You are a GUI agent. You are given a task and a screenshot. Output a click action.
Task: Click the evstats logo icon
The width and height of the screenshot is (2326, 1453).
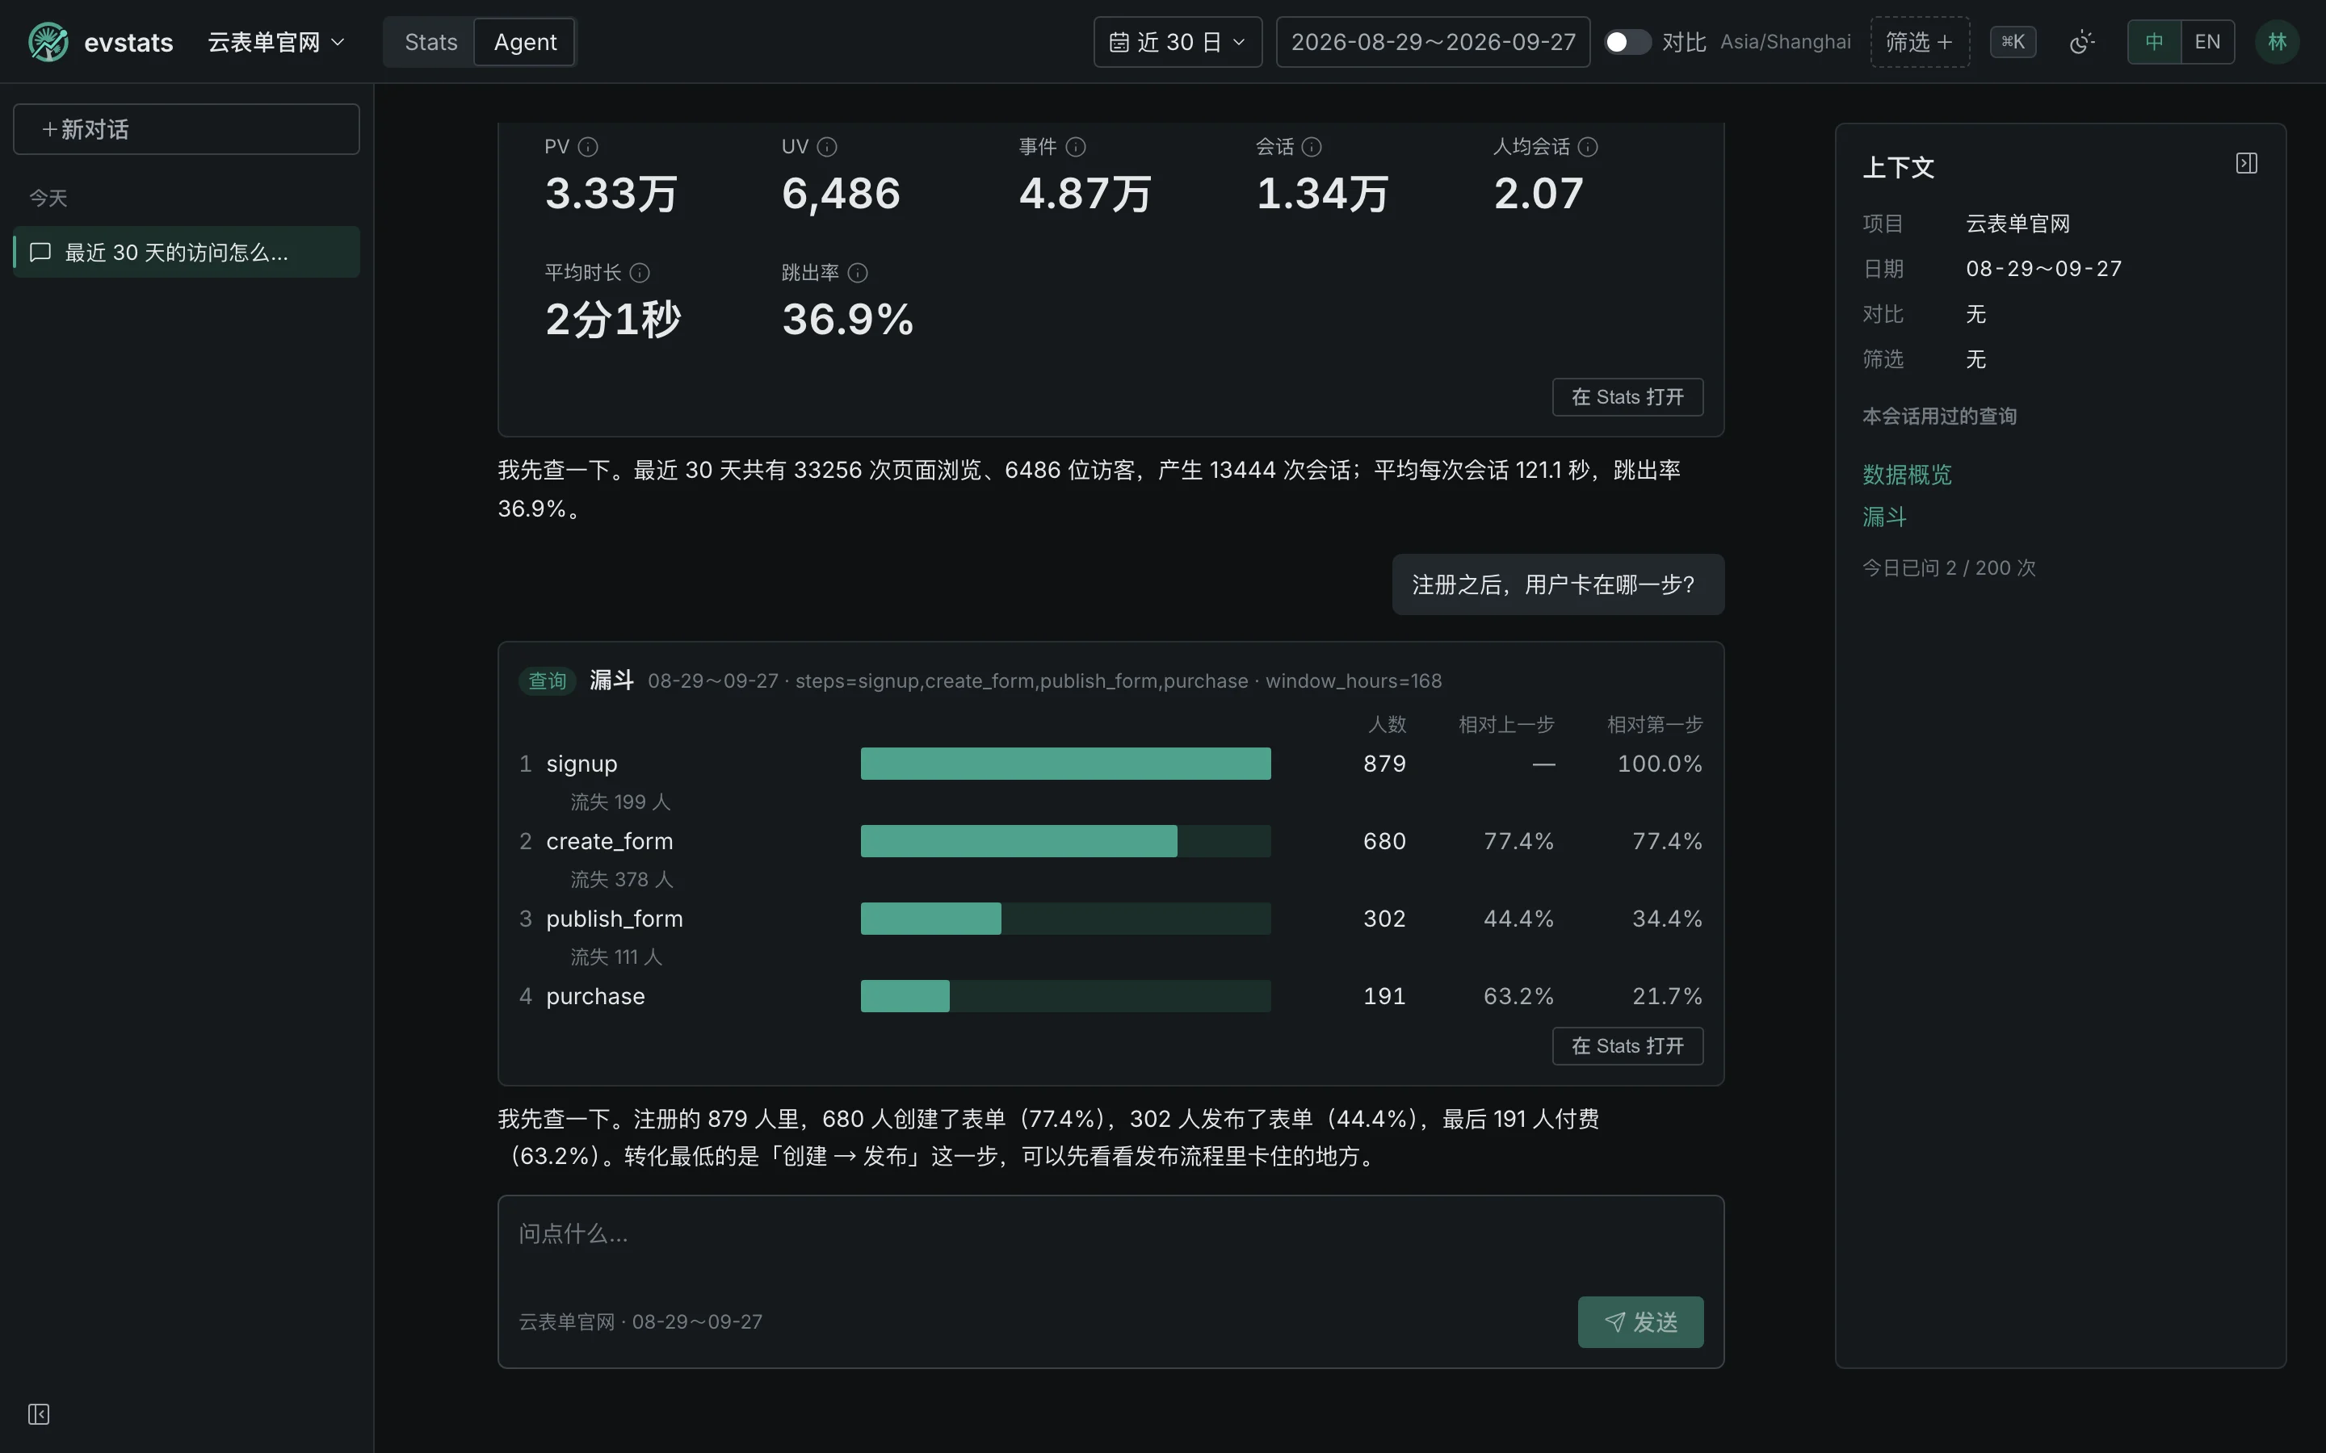(48, 42)
